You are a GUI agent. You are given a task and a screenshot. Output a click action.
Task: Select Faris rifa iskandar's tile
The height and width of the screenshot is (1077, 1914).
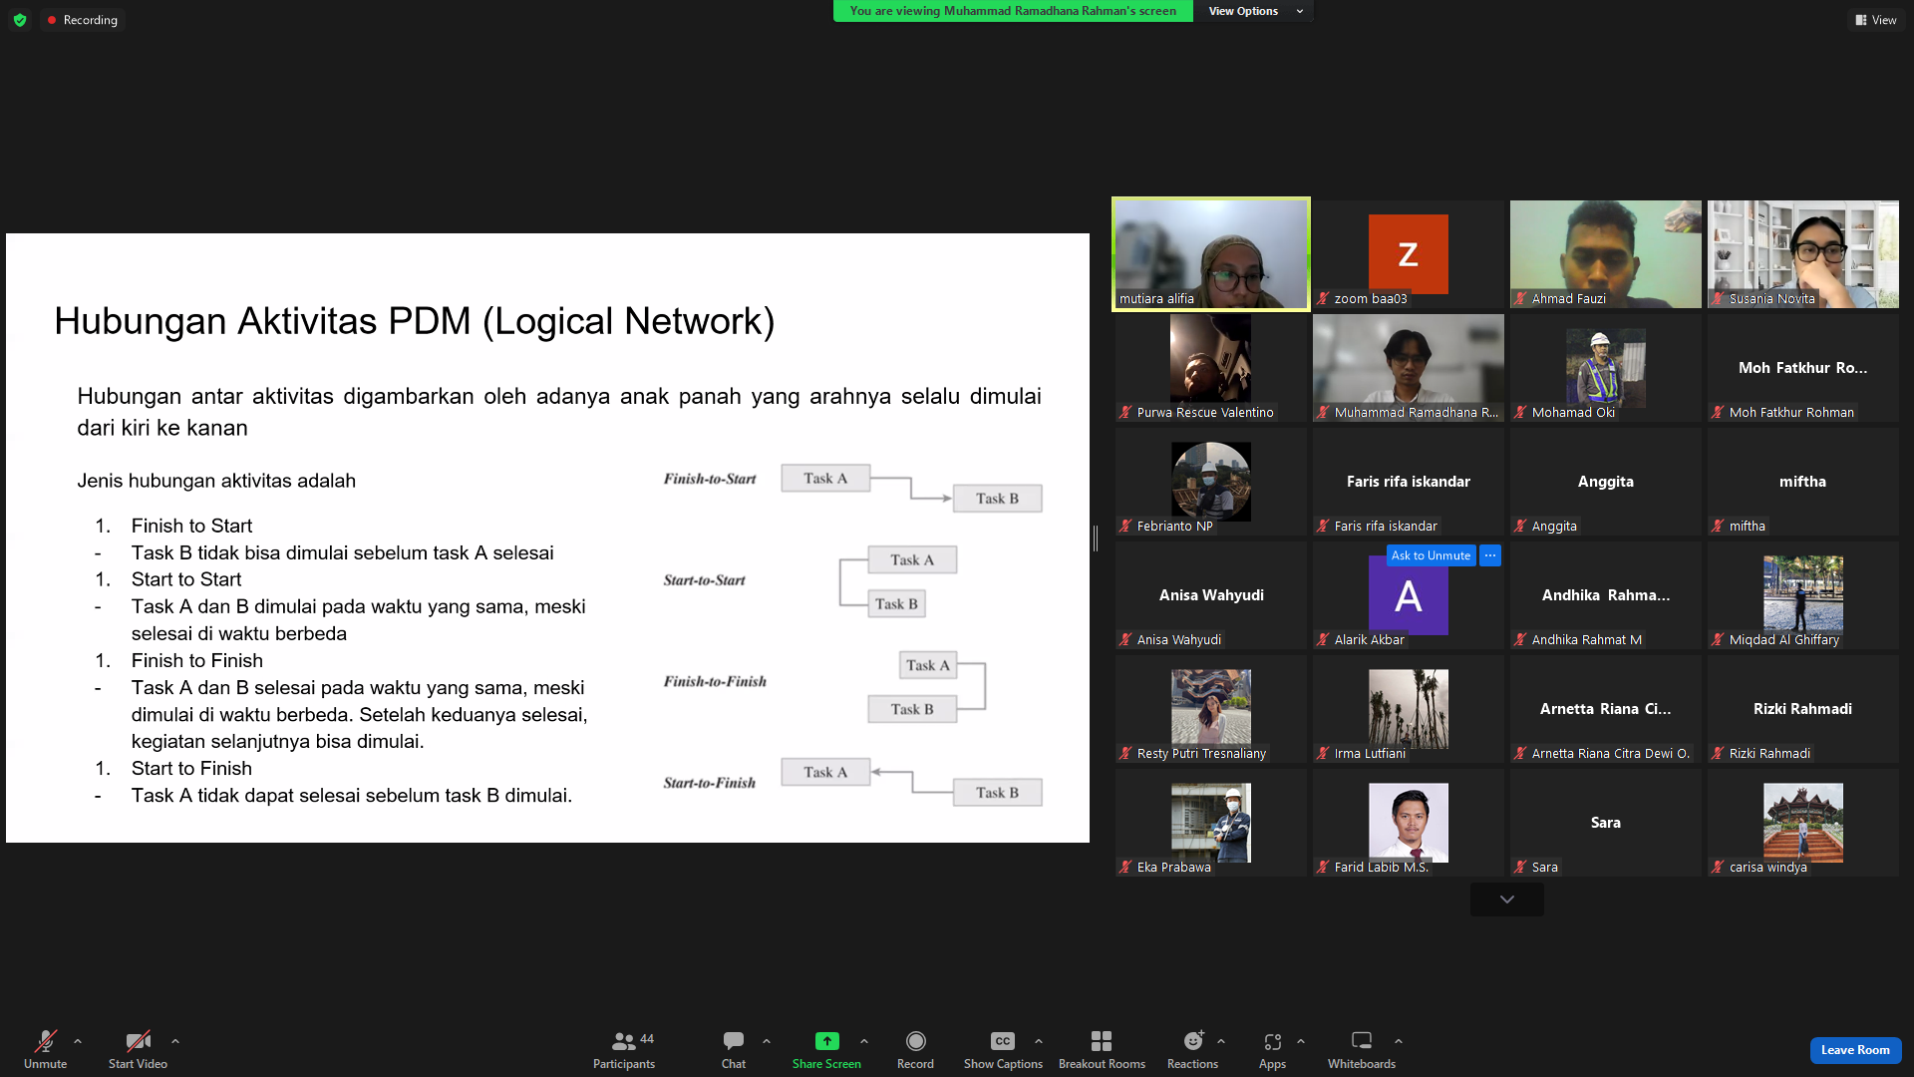click(x=1409, y=482)
